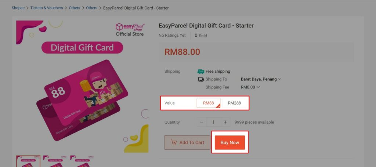376x167 pixels.
Task: Click the shopping cart icon in Add To Cart
Action: pyautogui.click(x=174, y=142)
